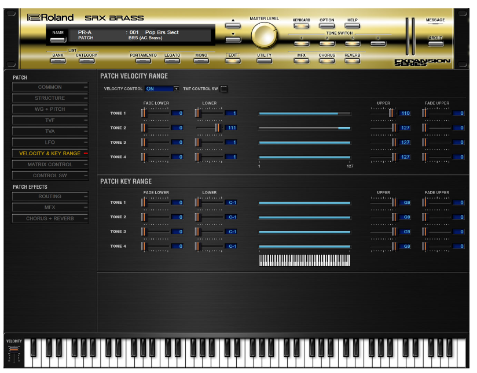
Task: Click the mini keyboard under key range bars
Action: pyautogui.click(x=304, y=260)
